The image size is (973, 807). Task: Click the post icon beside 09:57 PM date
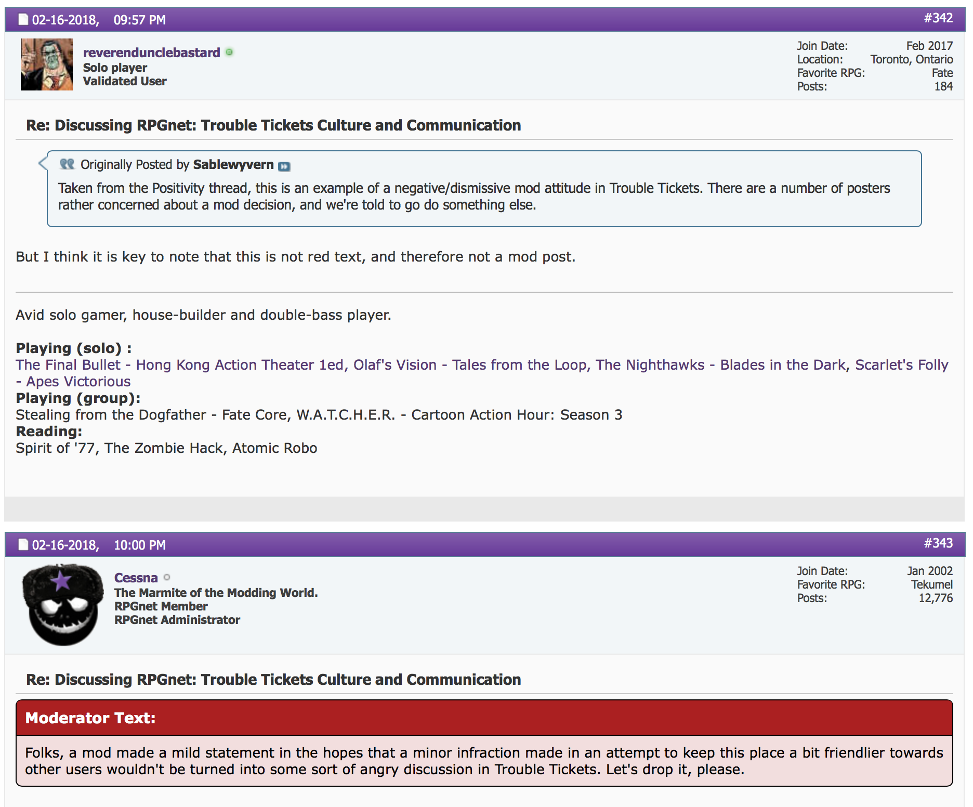(23, 20)
